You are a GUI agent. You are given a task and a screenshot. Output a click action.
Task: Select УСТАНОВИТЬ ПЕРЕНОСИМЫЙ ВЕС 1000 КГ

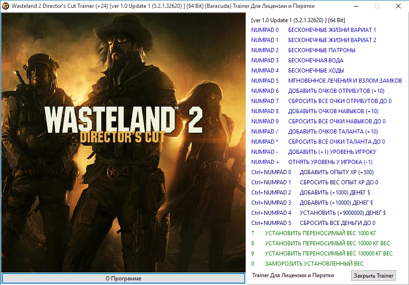(324, 233)
